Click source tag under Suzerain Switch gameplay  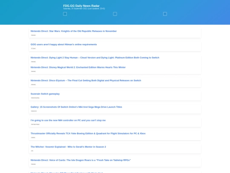pos(35,98)
